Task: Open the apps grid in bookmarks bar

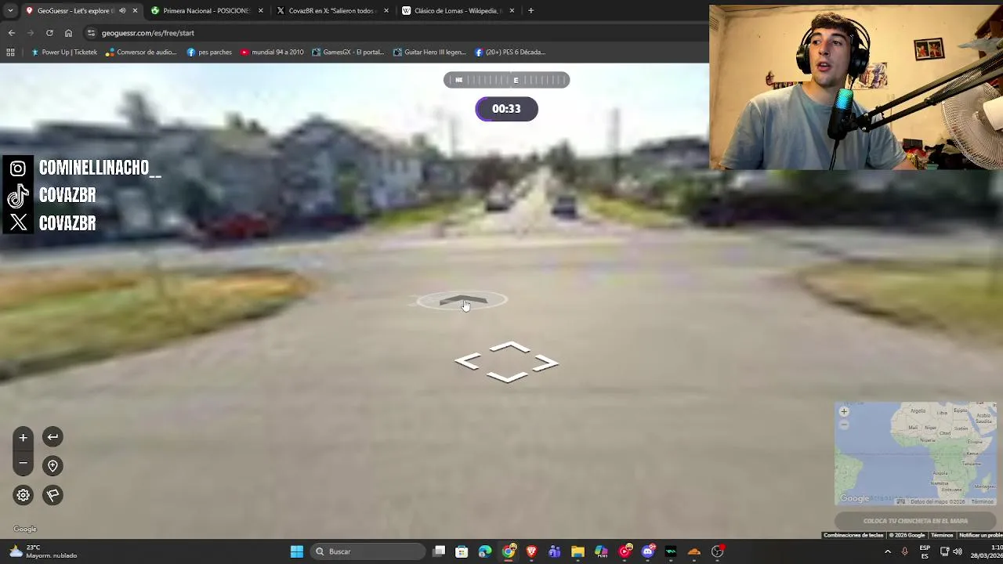Action: click(x=10, y=52)
